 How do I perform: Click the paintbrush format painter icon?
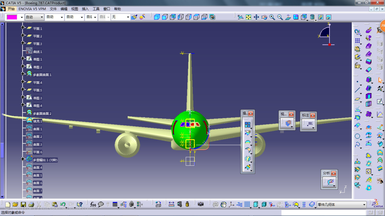[134, 17]
